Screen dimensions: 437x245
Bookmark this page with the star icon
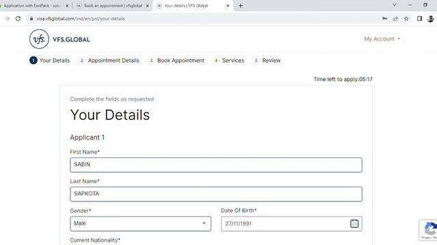coord(406,18)
